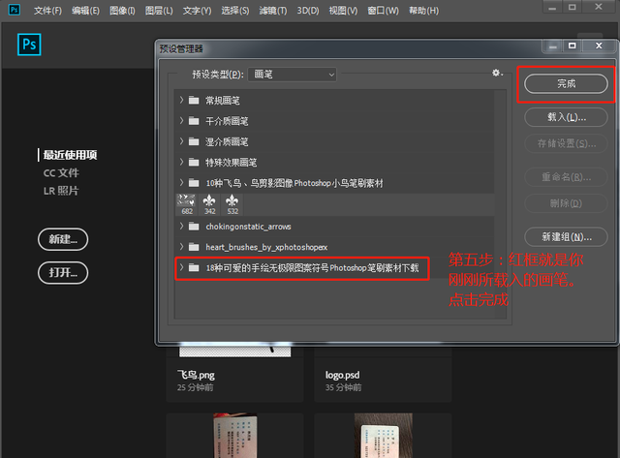620x458 pixels.
Task: Close the 预设管理器 dialog
Action: (599, 46)
